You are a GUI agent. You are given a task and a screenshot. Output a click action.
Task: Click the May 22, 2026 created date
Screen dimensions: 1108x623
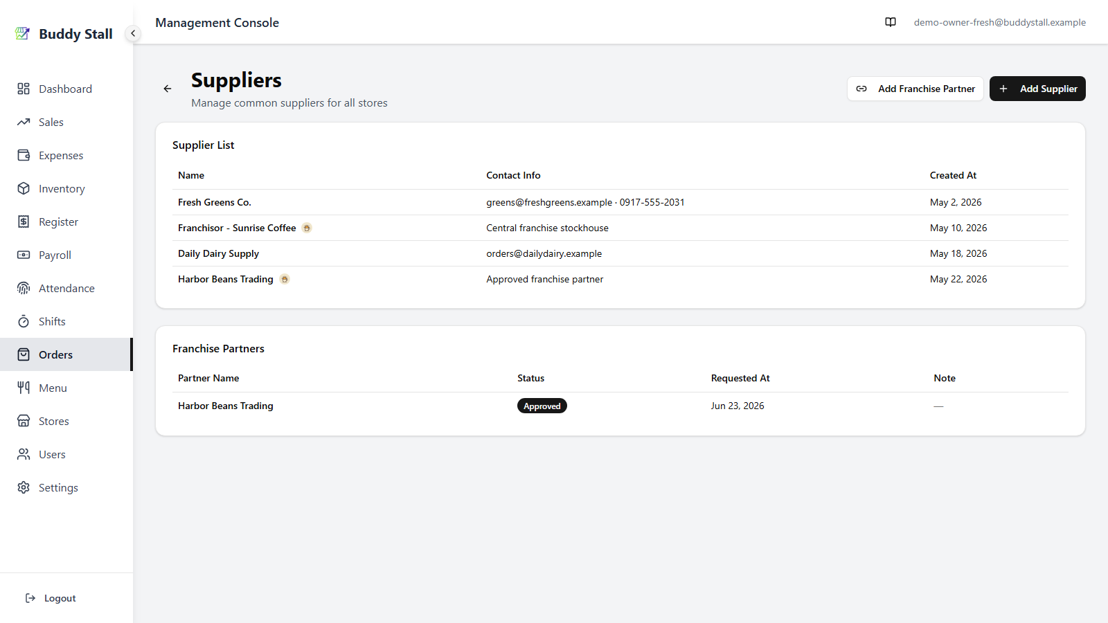coord(958,279)
